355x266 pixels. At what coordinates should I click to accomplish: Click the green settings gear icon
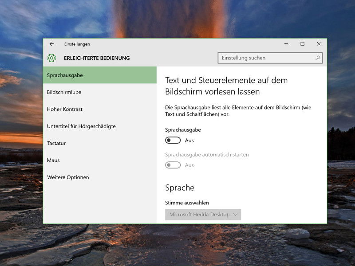[51, 58]
